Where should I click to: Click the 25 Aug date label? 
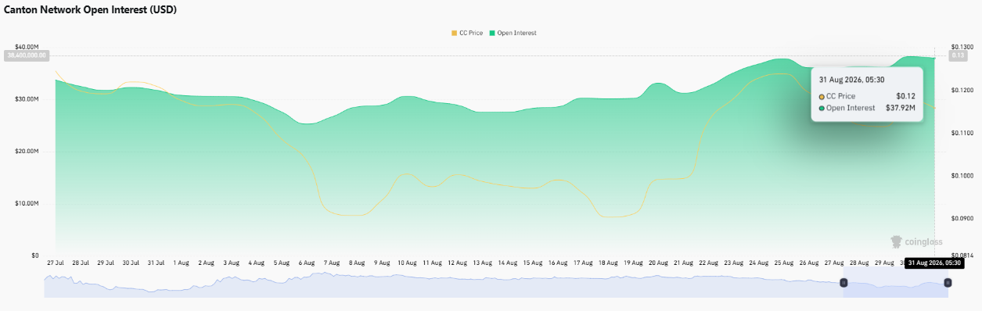pyautogui.click(x=783, y=263)
